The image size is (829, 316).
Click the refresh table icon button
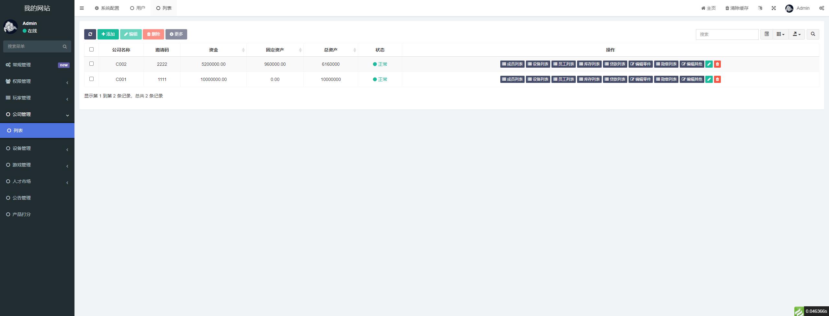tap(90, 34)
